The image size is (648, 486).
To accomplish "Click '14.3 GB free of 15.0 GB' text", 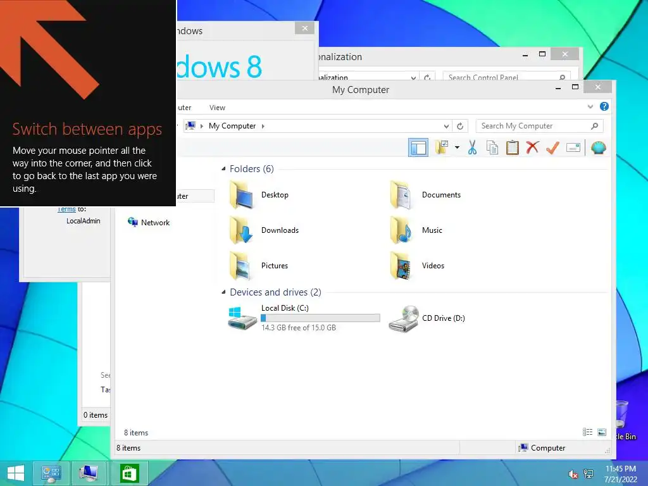I will click(x=299, y=328).
